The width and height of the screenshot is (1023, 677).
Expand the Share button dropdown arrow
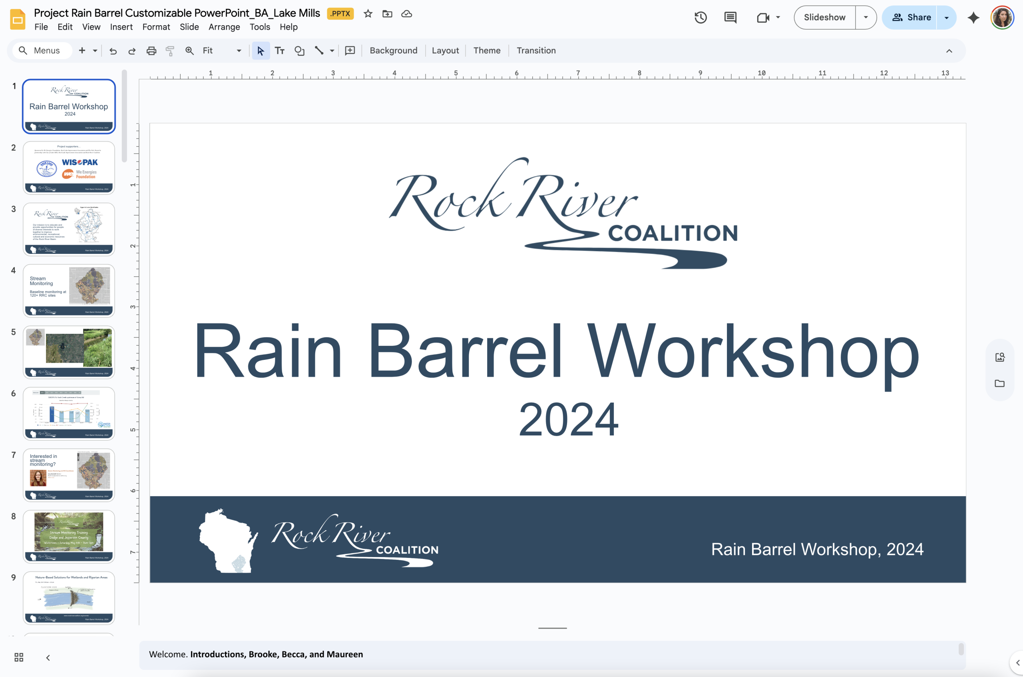[947, 17]
